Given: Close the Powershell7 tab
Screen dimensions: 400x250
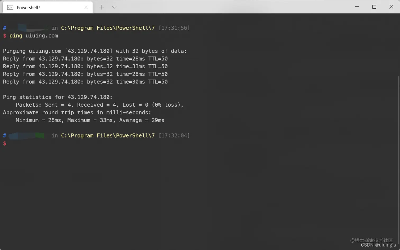Looking at the screenshot, I should [x=86, y=7].
